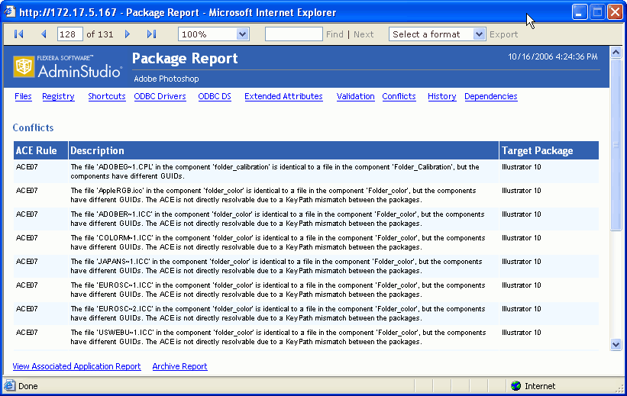Expand the Select a format dropdown

pyautogui.click(x=479, y=34)
